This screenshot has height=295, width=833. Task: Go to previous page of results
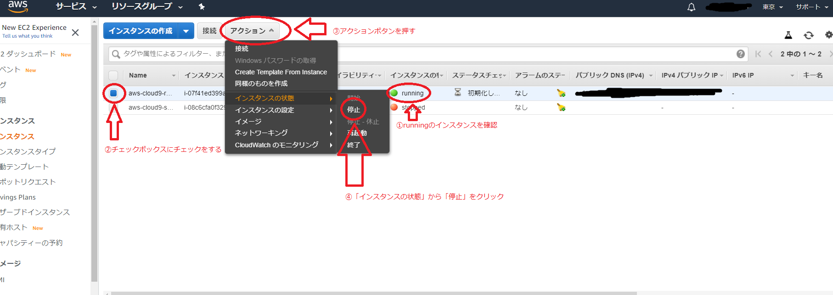771,54
